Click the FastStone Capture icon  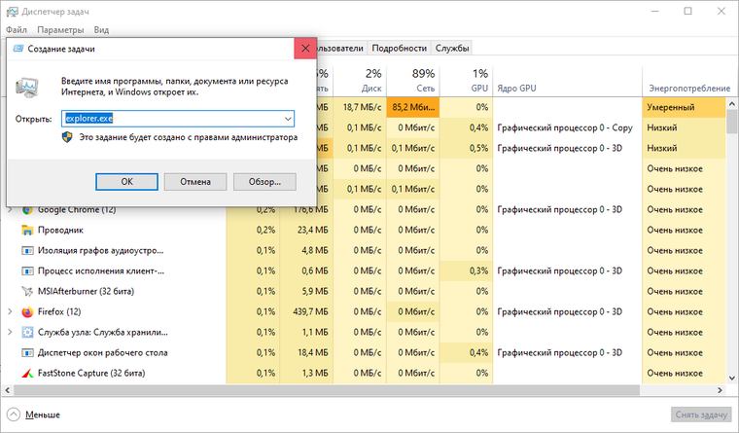[x=27, y=373]
